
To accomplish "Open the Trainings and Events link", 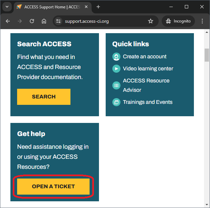I will pos(148,102).
